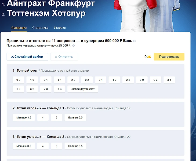Pick 4 corners for Команда 1
The height and width of the screenshot is (161, 196).
click(x=43, y=117)
